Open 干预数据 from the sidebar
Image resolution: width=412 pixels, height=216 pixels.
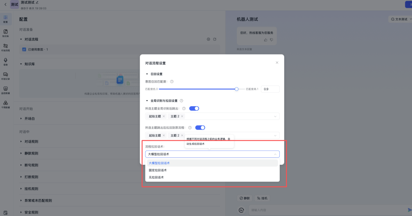point(5,104)
